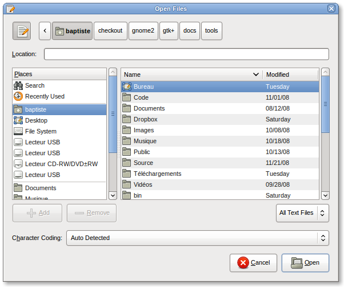Screen dimensions: 344x287
Task: Click the Open button
Action: click(x=305, y=263)
